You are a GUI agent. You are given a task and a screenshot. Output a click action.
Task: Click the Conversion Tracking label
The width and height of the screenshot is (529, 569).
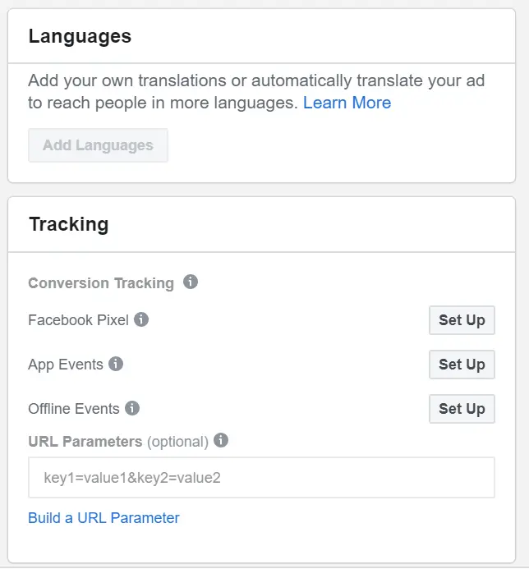pyautogui.click(x=101, y=283)
